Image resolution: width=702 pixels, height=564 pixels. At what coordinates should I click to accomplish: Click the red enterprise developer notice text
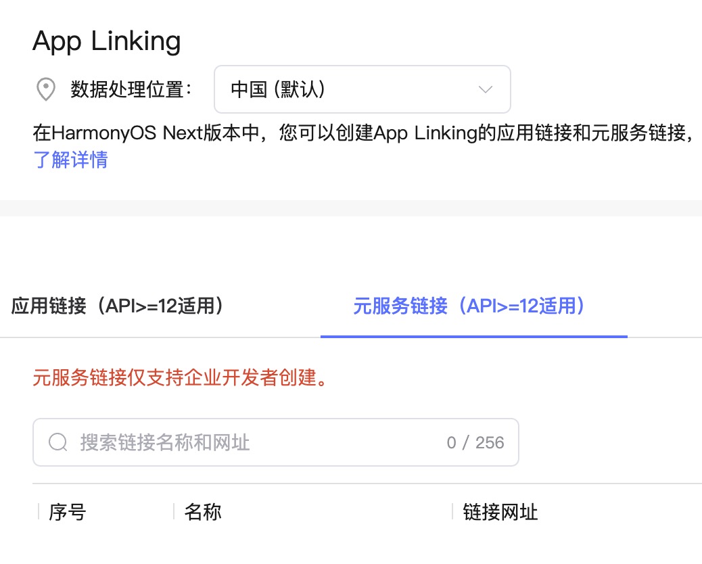coord(181,377)
